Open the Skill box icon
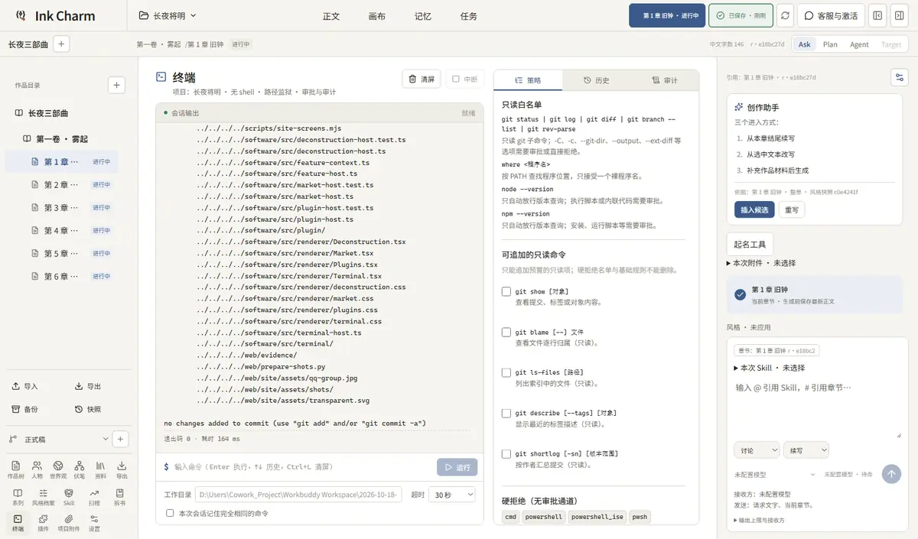The height and width of the screenshot is (539, 918). click(x=69, y=497)
